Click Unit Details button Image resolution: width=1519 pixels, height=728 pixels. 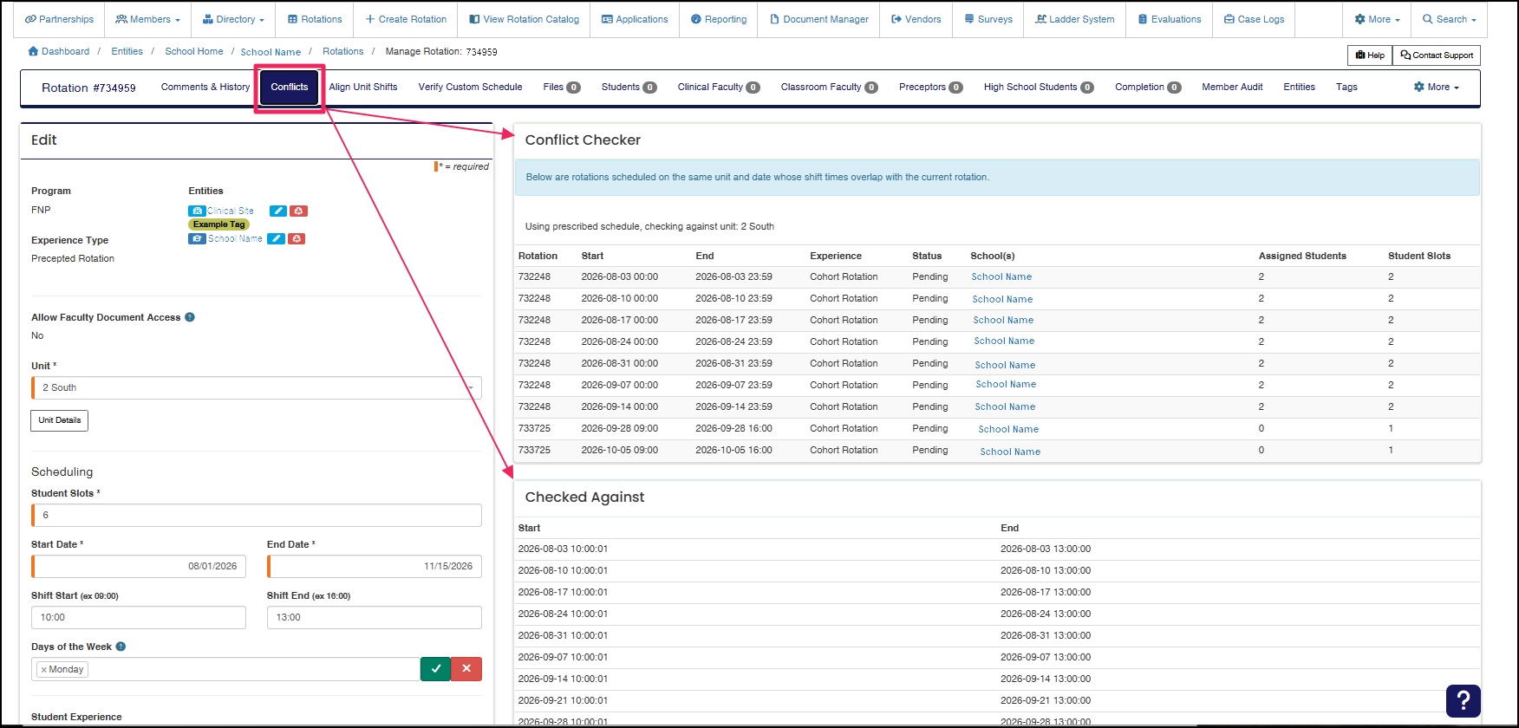(60, 420)
